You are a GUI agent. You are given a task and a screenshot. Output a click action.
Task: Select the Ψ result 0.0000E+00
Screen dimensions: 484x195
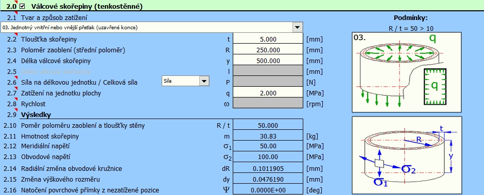pyautogui.click(x=268, y=190)
